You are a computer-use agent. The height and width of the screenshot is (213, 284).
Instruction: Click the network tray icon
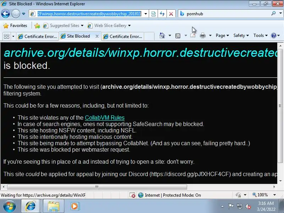click(239, 206)
